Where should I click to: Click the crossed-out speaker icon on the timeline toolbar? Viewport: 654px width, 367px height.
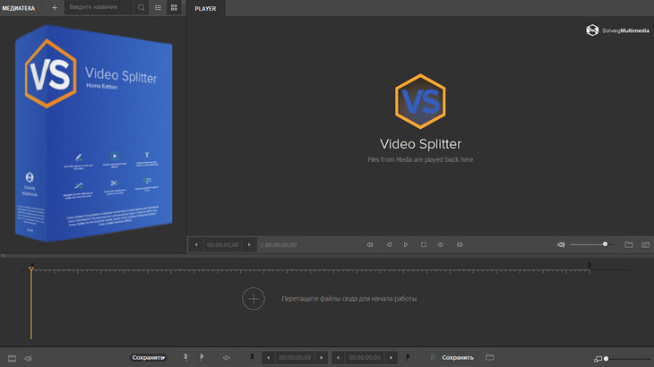click(x=227, y=357)
